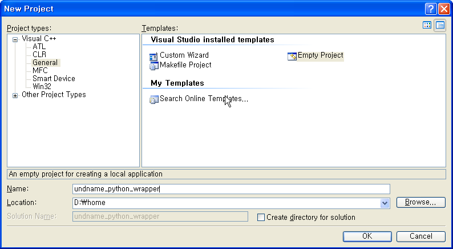
Task: Expand the Other Project Types node
Action: click(x=15, y=96)
